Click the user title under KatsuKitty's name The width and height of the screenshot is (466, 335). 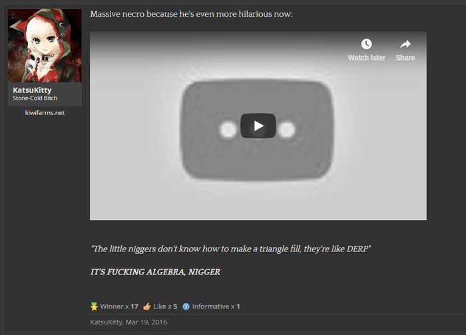pyautogui.click(x=35, y=98)
